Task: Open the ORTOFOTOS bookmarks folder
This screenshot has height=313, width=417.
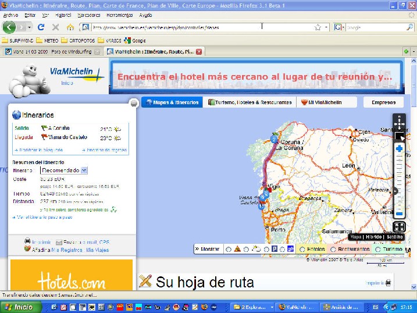Action: [x=78, y=40]
